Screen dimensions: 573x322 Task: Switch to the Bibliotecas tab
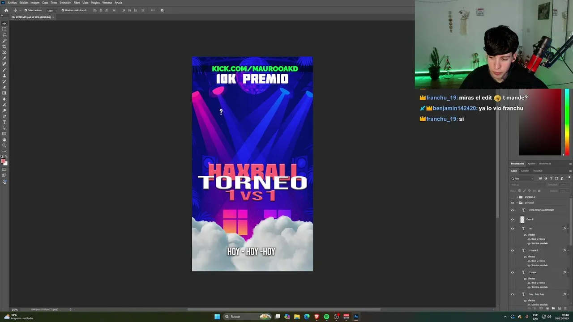tap(545, 164)
